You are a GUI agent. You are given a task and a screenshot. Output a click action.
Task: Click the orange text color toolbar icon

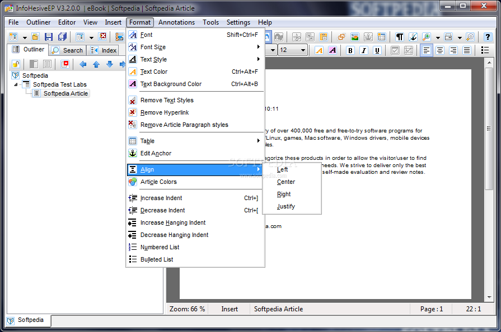click(x=319, y=50)
